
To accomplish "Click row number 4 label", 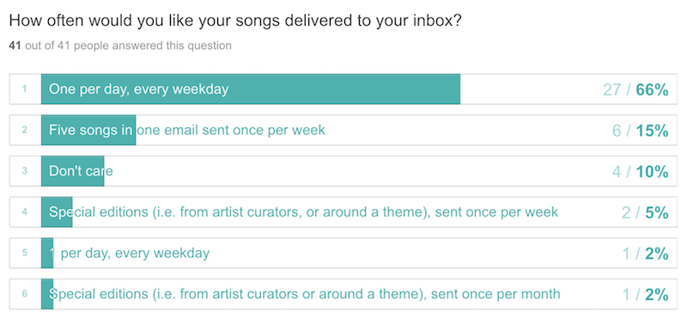I will pos(25,212).
